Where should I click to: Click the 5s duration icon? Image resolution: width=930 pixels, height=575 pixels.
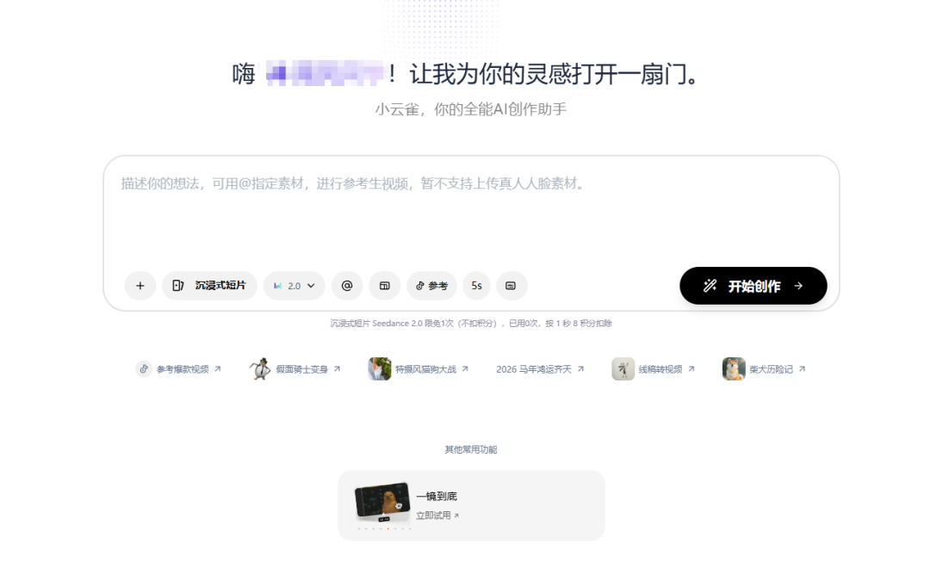coord(475,285)
